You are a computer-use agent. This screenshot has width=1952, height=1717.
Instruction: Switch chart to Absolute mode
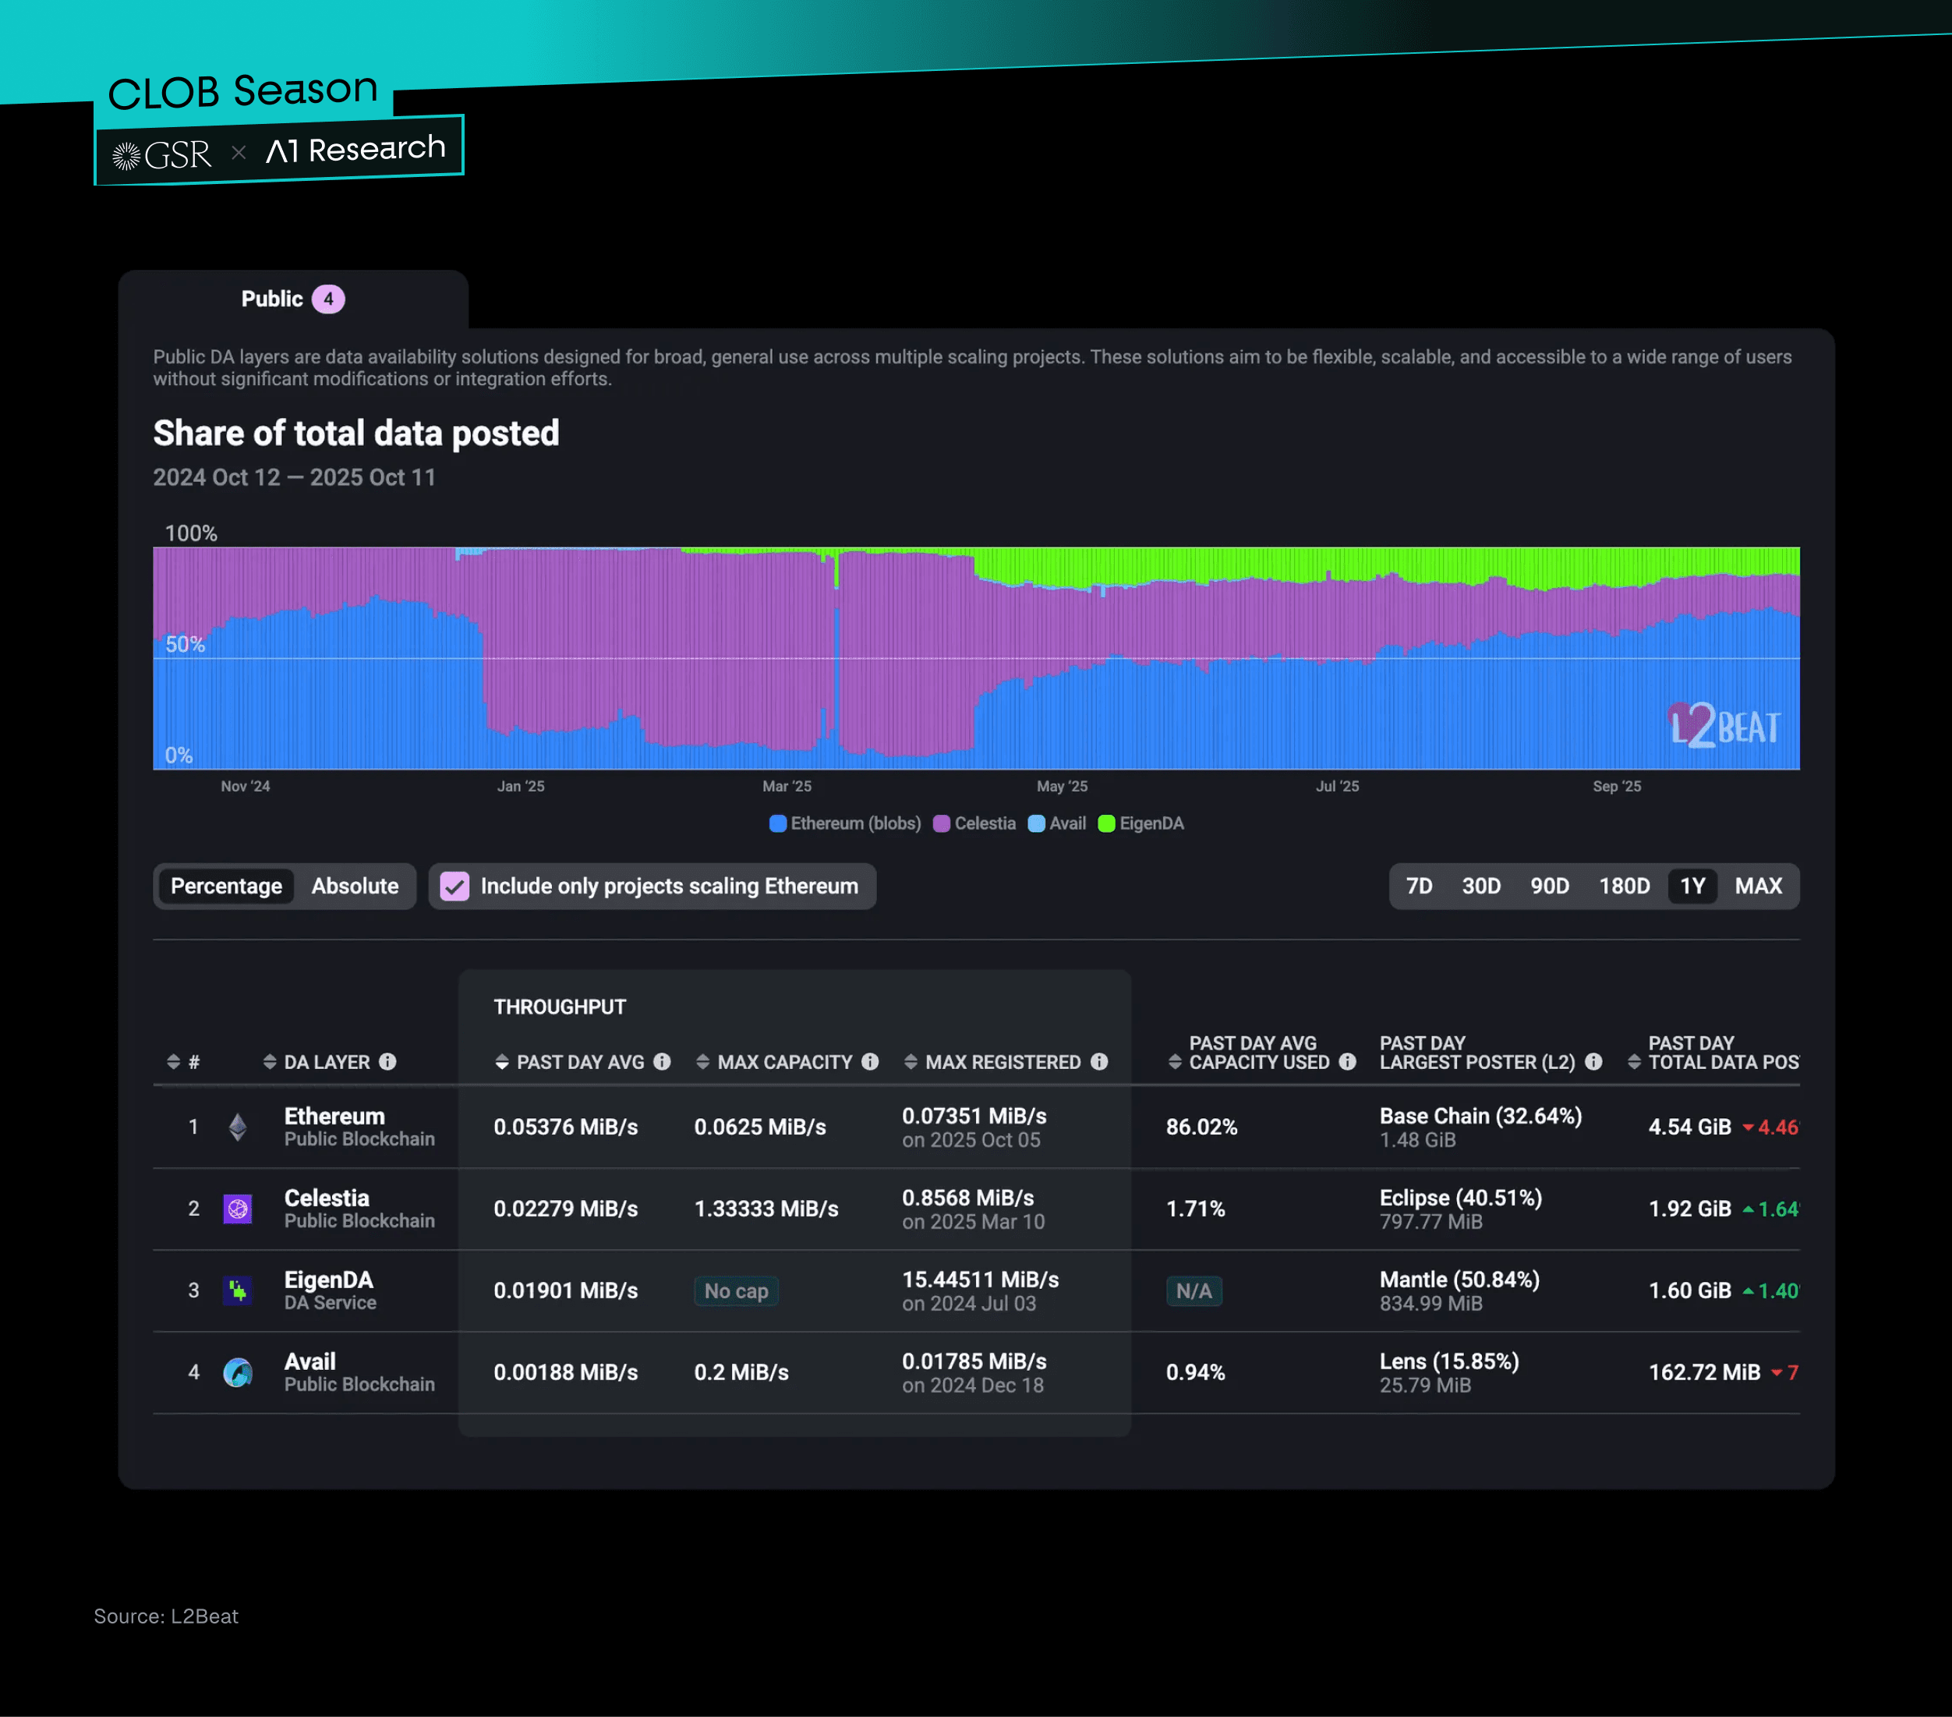(x=355, y=887)
